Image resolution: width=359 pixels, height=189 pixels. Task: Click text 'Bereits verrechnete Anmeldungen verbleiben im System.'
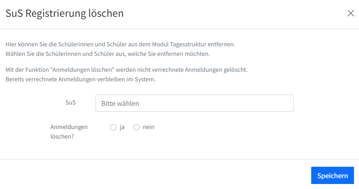click(81, 80)
